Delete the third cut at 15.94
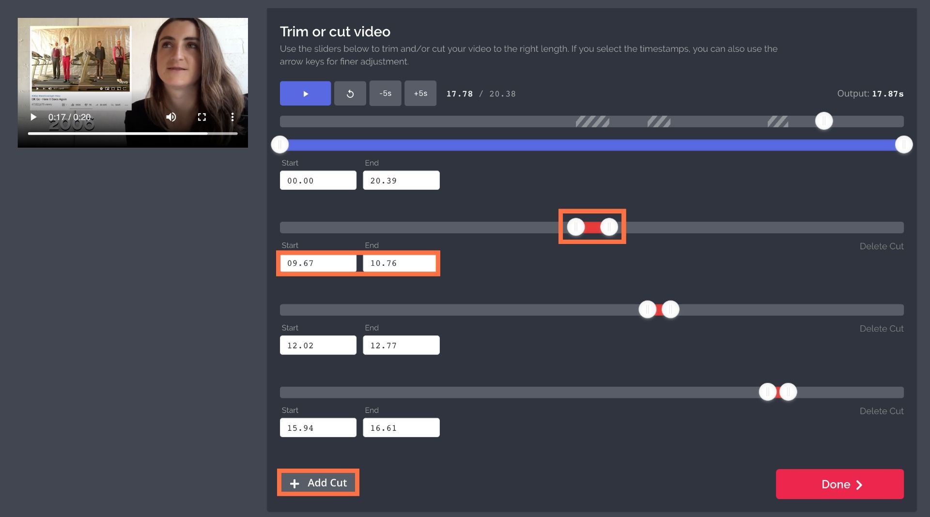Viewport: 930px width, 517px height. pyautogui.click(x=881, y=411)
